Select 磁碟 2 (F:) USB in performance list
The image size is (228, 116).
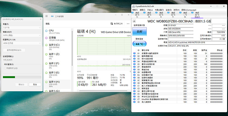(57, 66)
